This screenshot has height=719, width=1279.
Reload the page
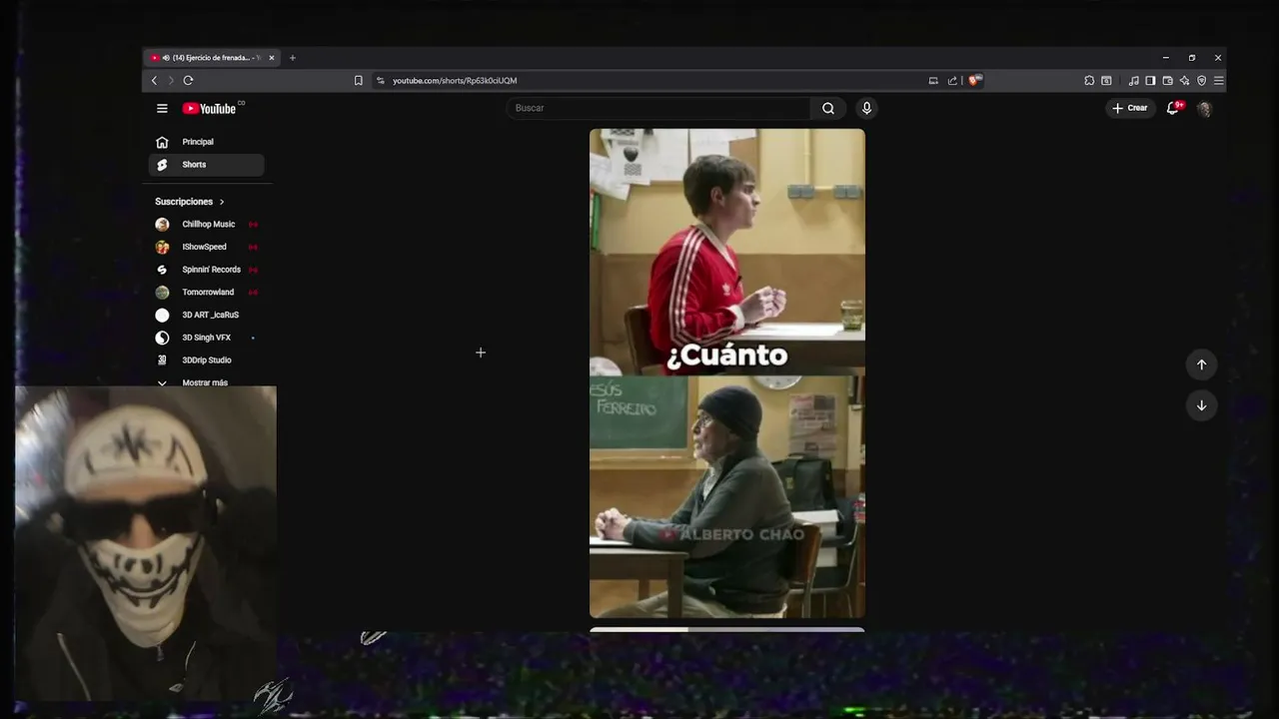click(188, 80)
